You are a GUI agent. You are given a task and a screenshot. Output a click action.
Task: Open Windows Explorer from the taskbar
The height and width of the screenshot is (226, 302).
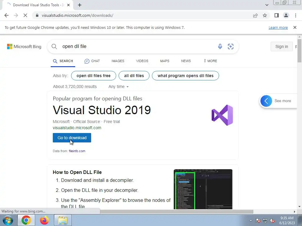click(63, 220)
